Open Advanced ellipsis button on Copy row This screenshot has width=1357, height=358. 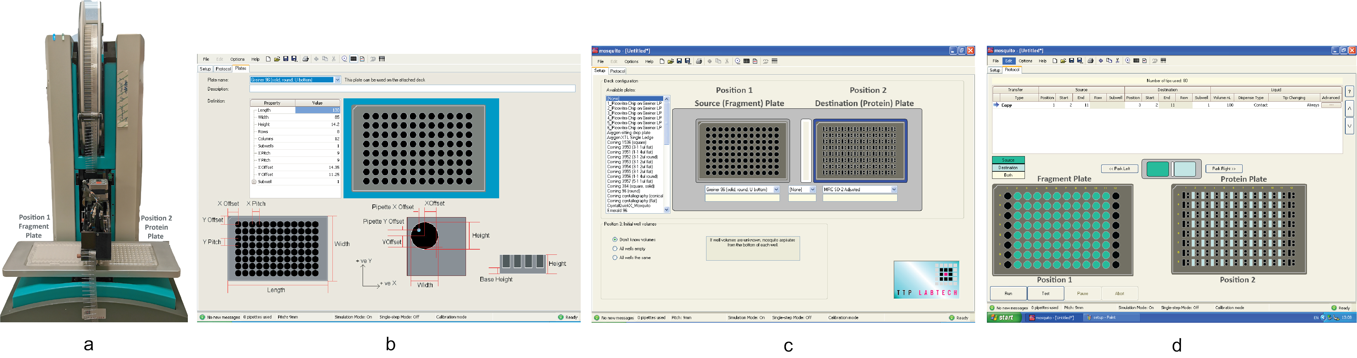coord(1331,105)
